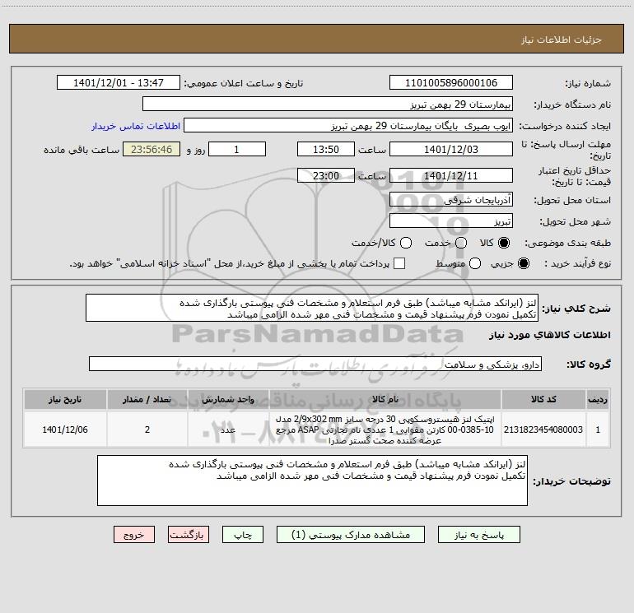Click the province field آذربایجان شرقی

pos(451,200)
